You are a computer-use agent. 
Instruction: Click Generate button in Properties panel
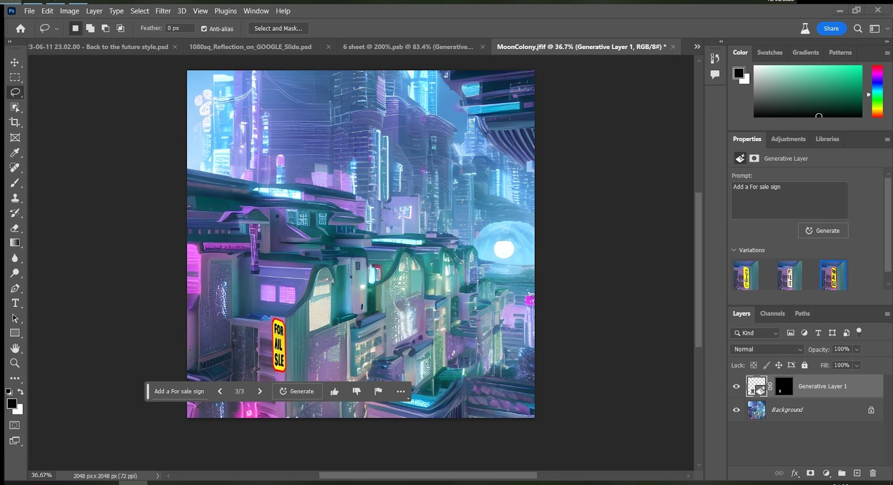[x=823, y=231]
